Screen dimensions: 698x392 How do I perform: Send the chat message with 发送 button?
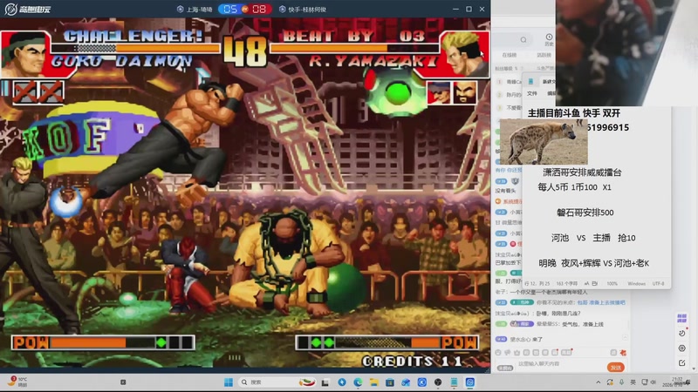click(616, 367)
